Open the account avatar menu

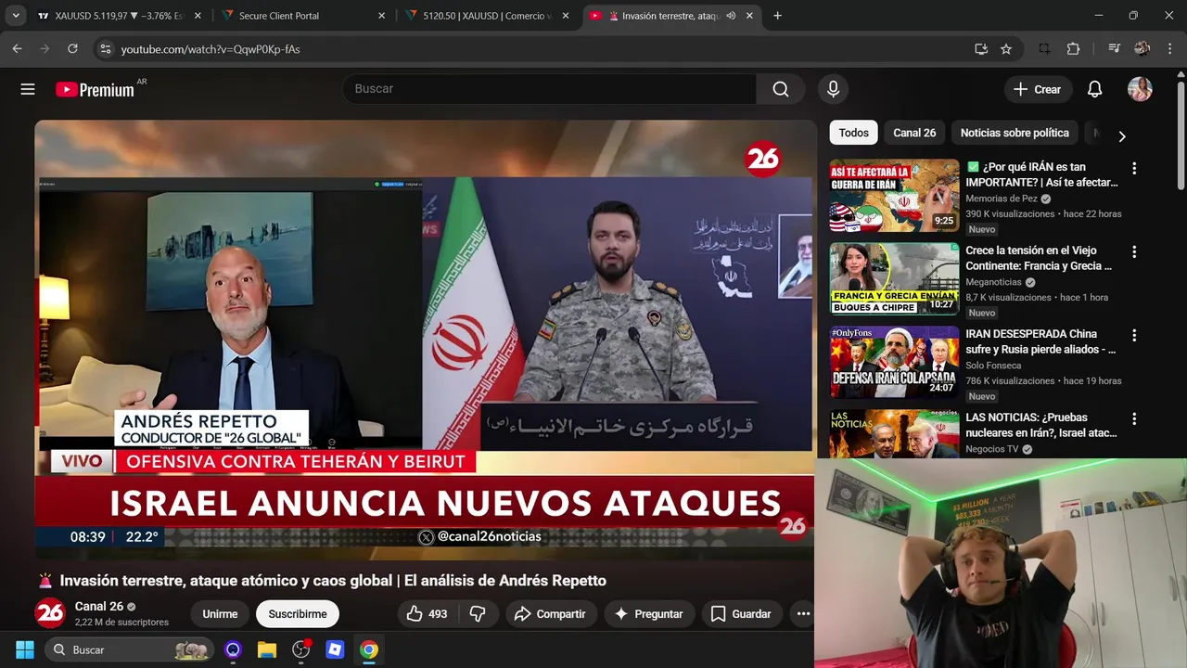(1140, 89)
